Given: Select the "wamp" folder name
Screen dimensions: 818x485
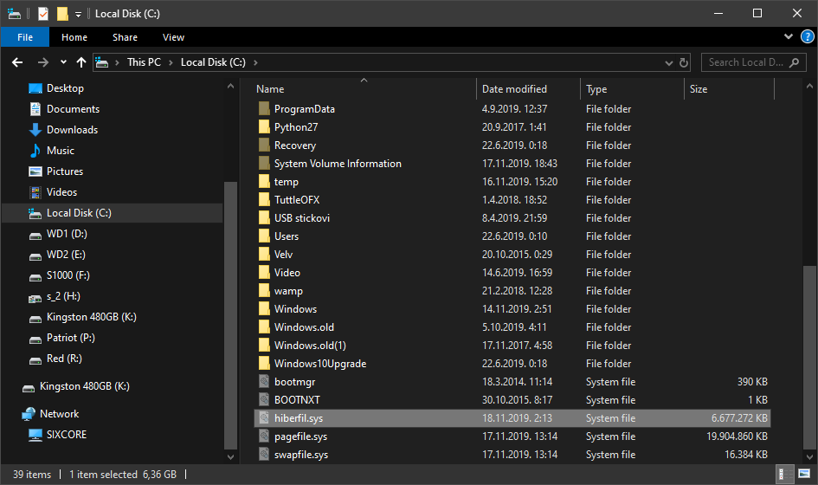Looking at the screenshot, I should coord(288,291).
